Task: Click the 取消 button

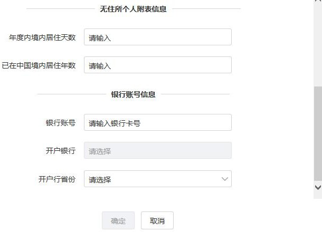Action: [157, 220]
